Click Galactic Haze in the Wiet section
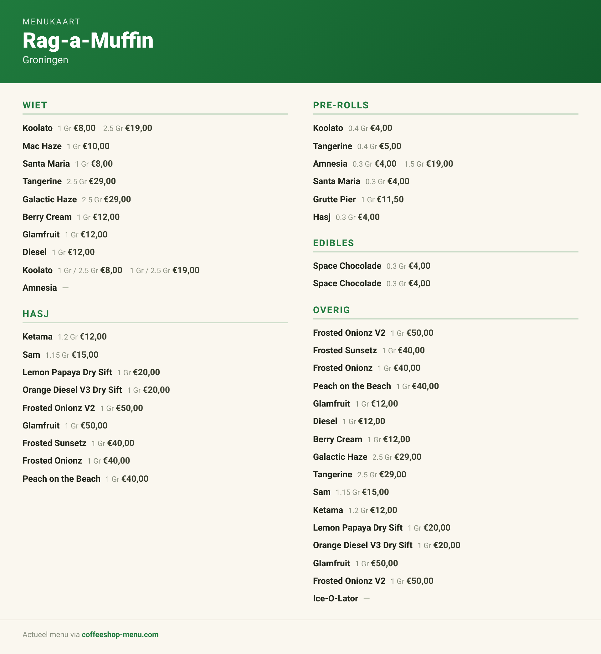Screen dimensions: 601x654 pos(49,199)
